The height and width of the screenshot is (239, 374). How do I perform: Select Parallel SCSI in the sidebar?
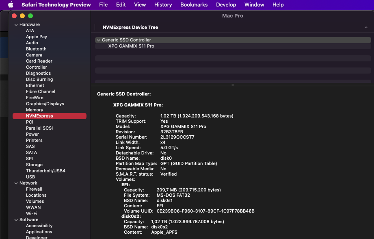39,128
